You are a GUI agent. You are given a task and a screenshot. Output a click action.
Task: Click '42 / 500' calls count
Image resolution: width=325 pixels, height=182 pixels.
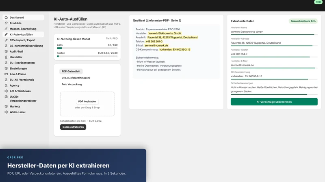tap(113, 45)
